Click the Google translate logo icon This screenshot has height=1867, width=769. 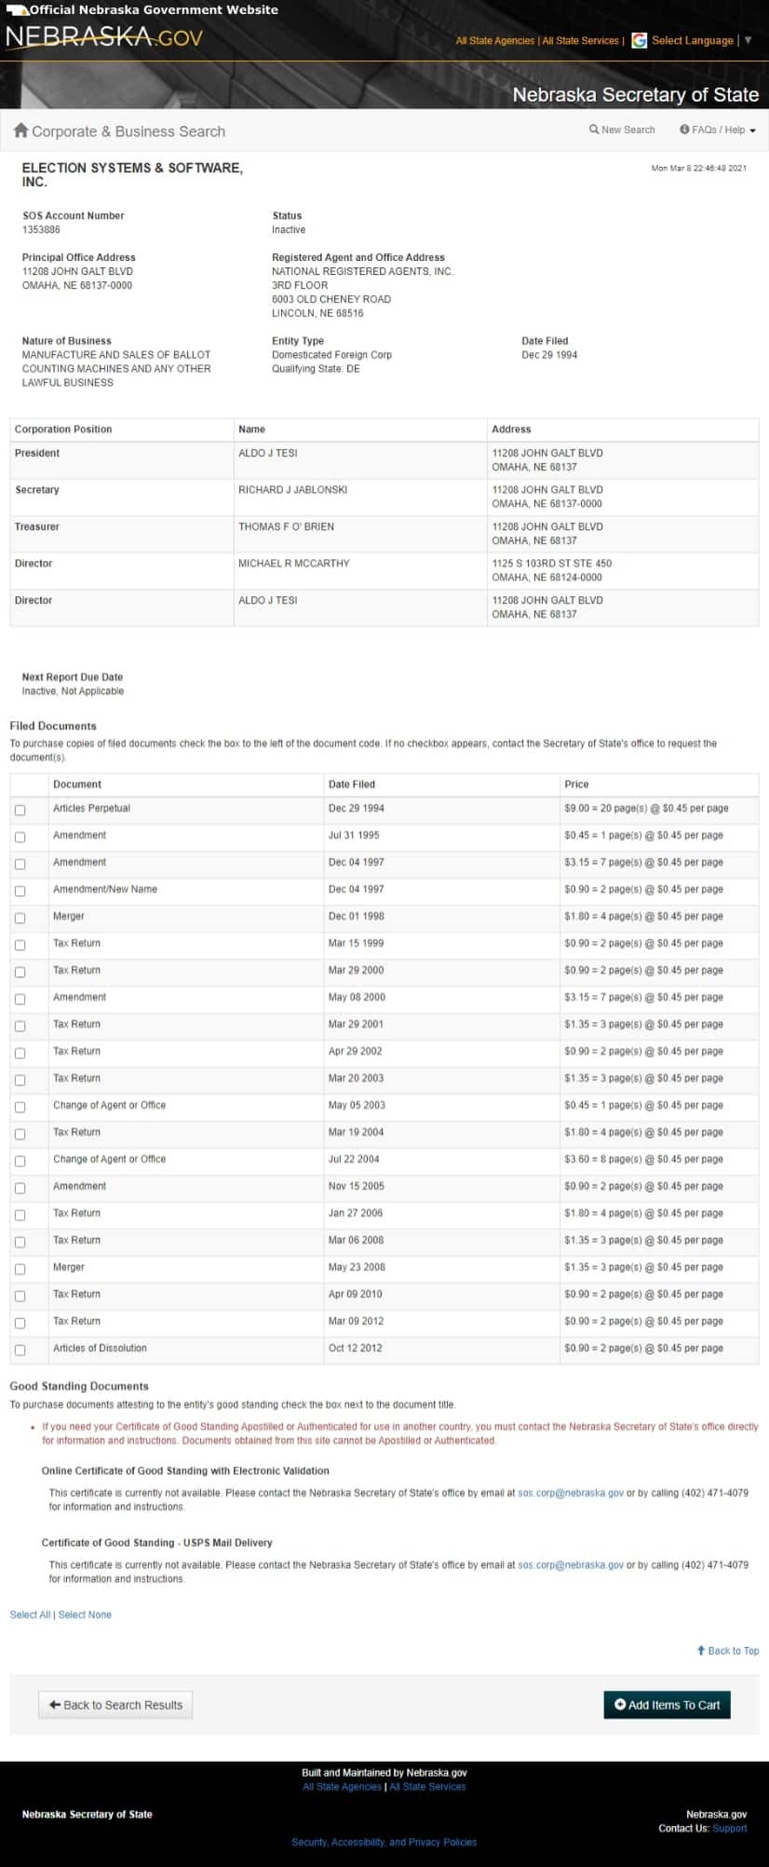click(640, 40)
